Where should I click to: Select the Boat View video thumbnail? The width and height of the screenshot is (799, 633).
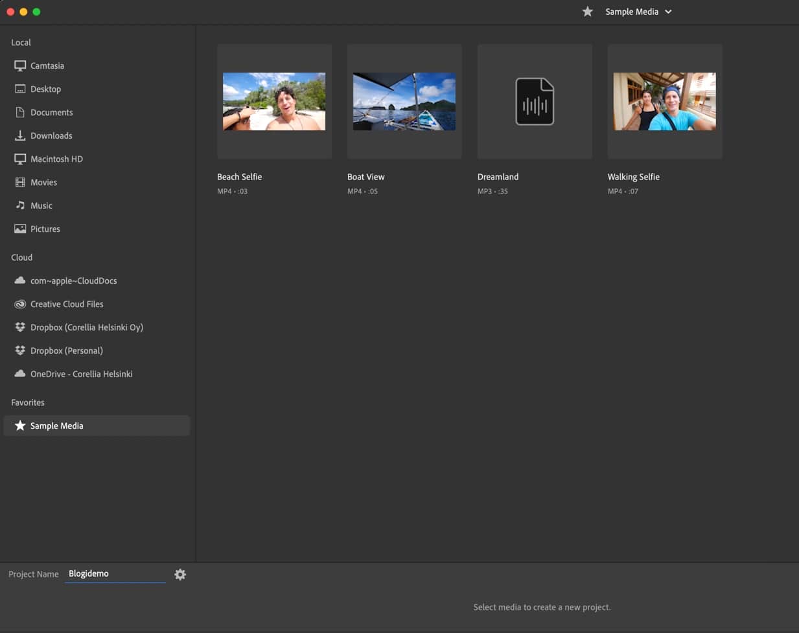pyautogui.click(x=404, y=102)
